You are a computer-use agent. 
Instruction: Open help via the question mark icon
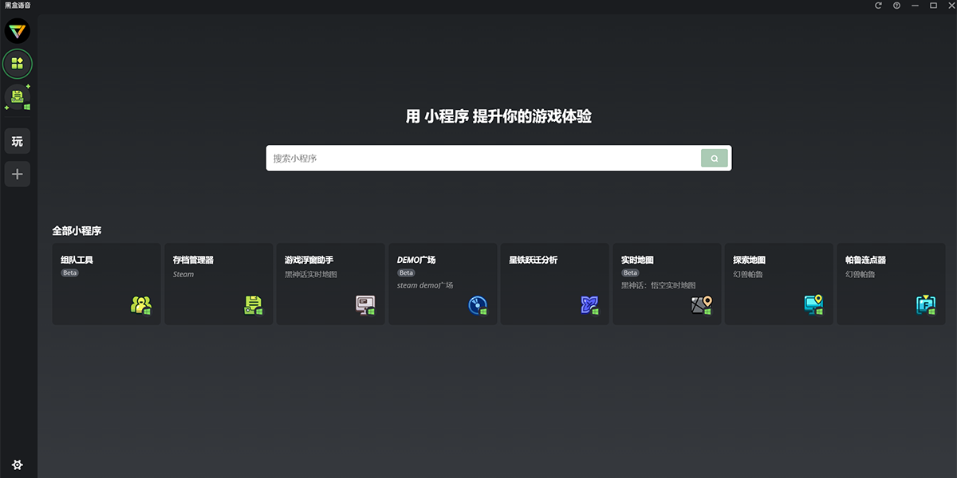[895, 6]
